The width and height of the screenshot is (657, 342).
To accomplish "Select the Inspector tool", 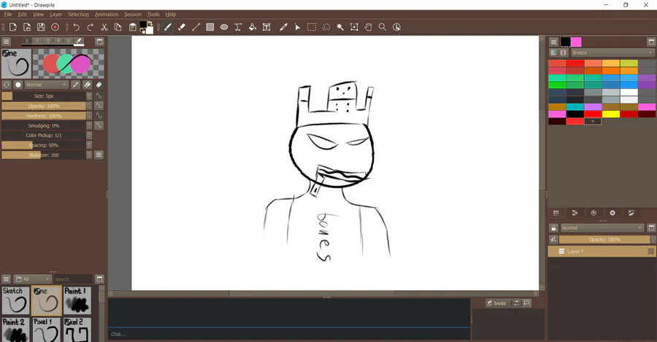I will click(397, 27).
